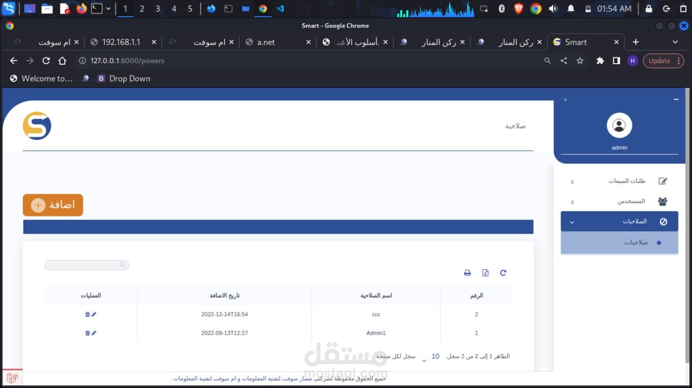
Task: Open the volume control in panel
Action: point(553,9)
